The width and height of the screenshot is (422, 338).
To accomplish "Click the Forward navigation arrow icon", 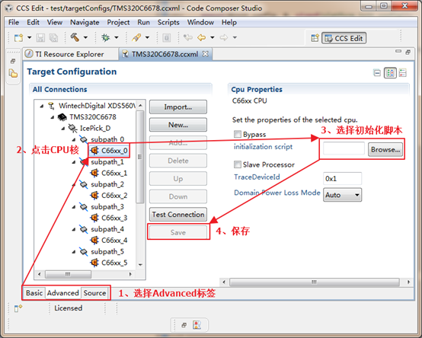I will 224,37.
